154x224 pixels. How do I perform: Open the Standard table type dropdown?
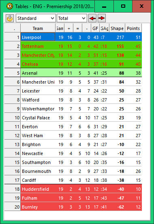[x=36, y=18]
